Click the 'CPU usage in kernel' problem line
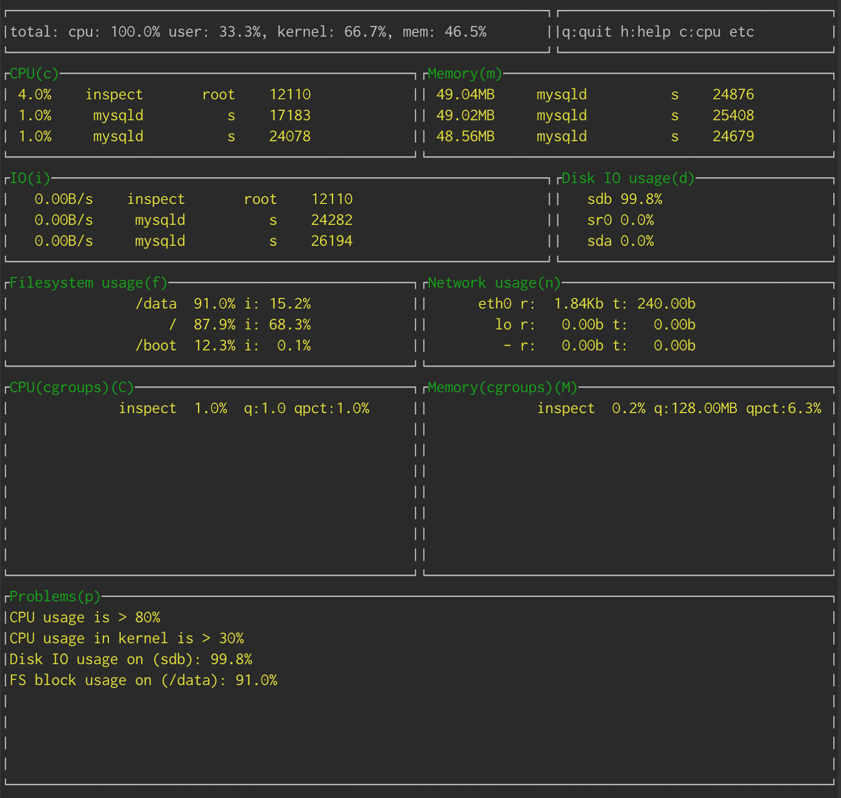Screen dimensions: 841x798 coord(127,639)
